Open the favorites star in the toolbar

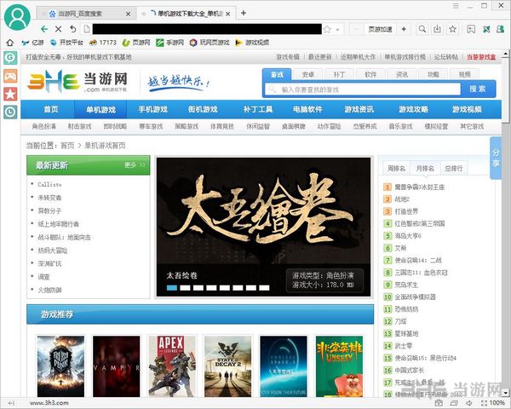click(453, 29)
